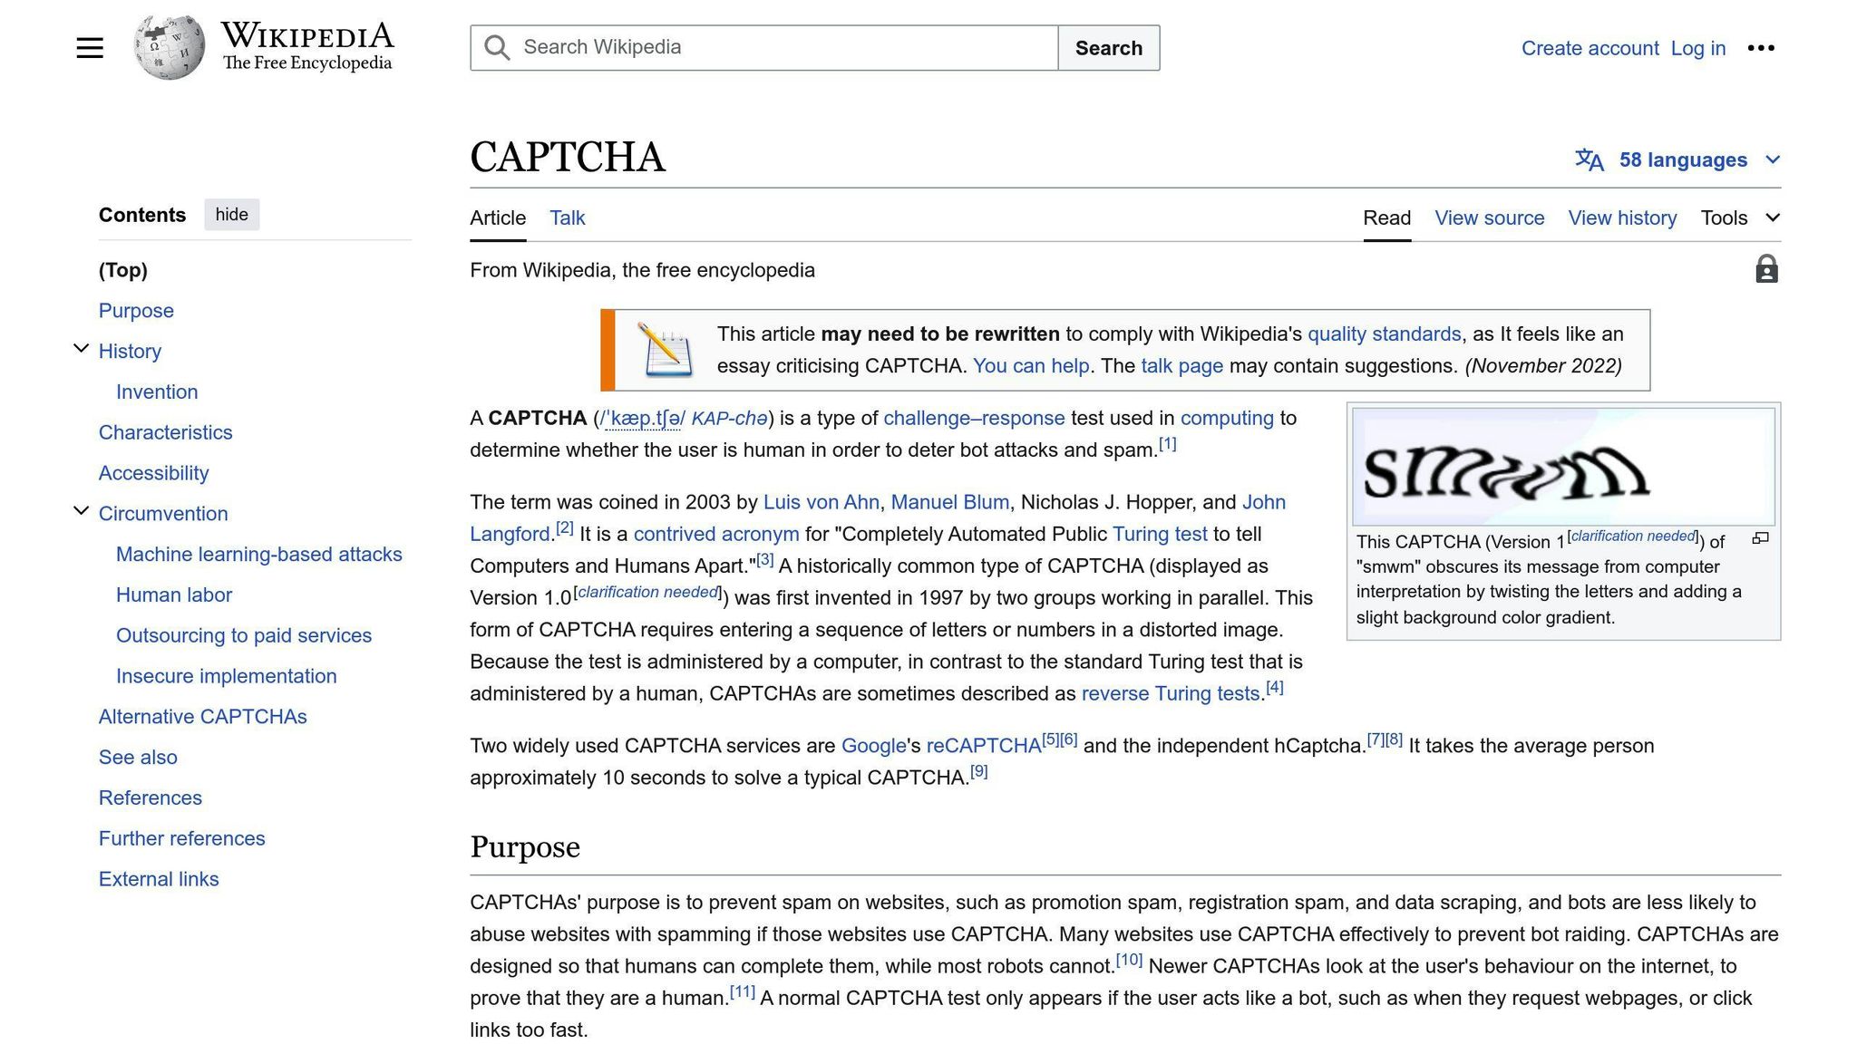
Task: Open the challenge–response link
Action: click(x=974, y=419)
